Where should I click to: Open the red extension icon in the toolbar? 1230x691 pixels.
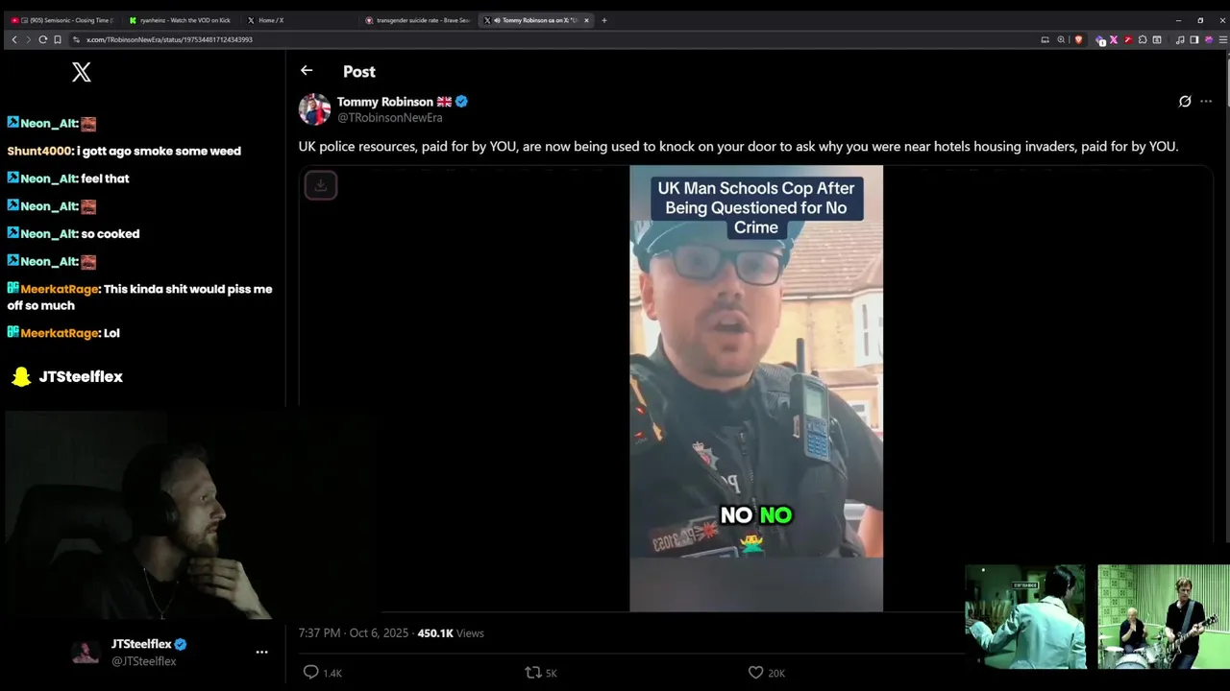pyautogui.click(x=1128, y=39)
